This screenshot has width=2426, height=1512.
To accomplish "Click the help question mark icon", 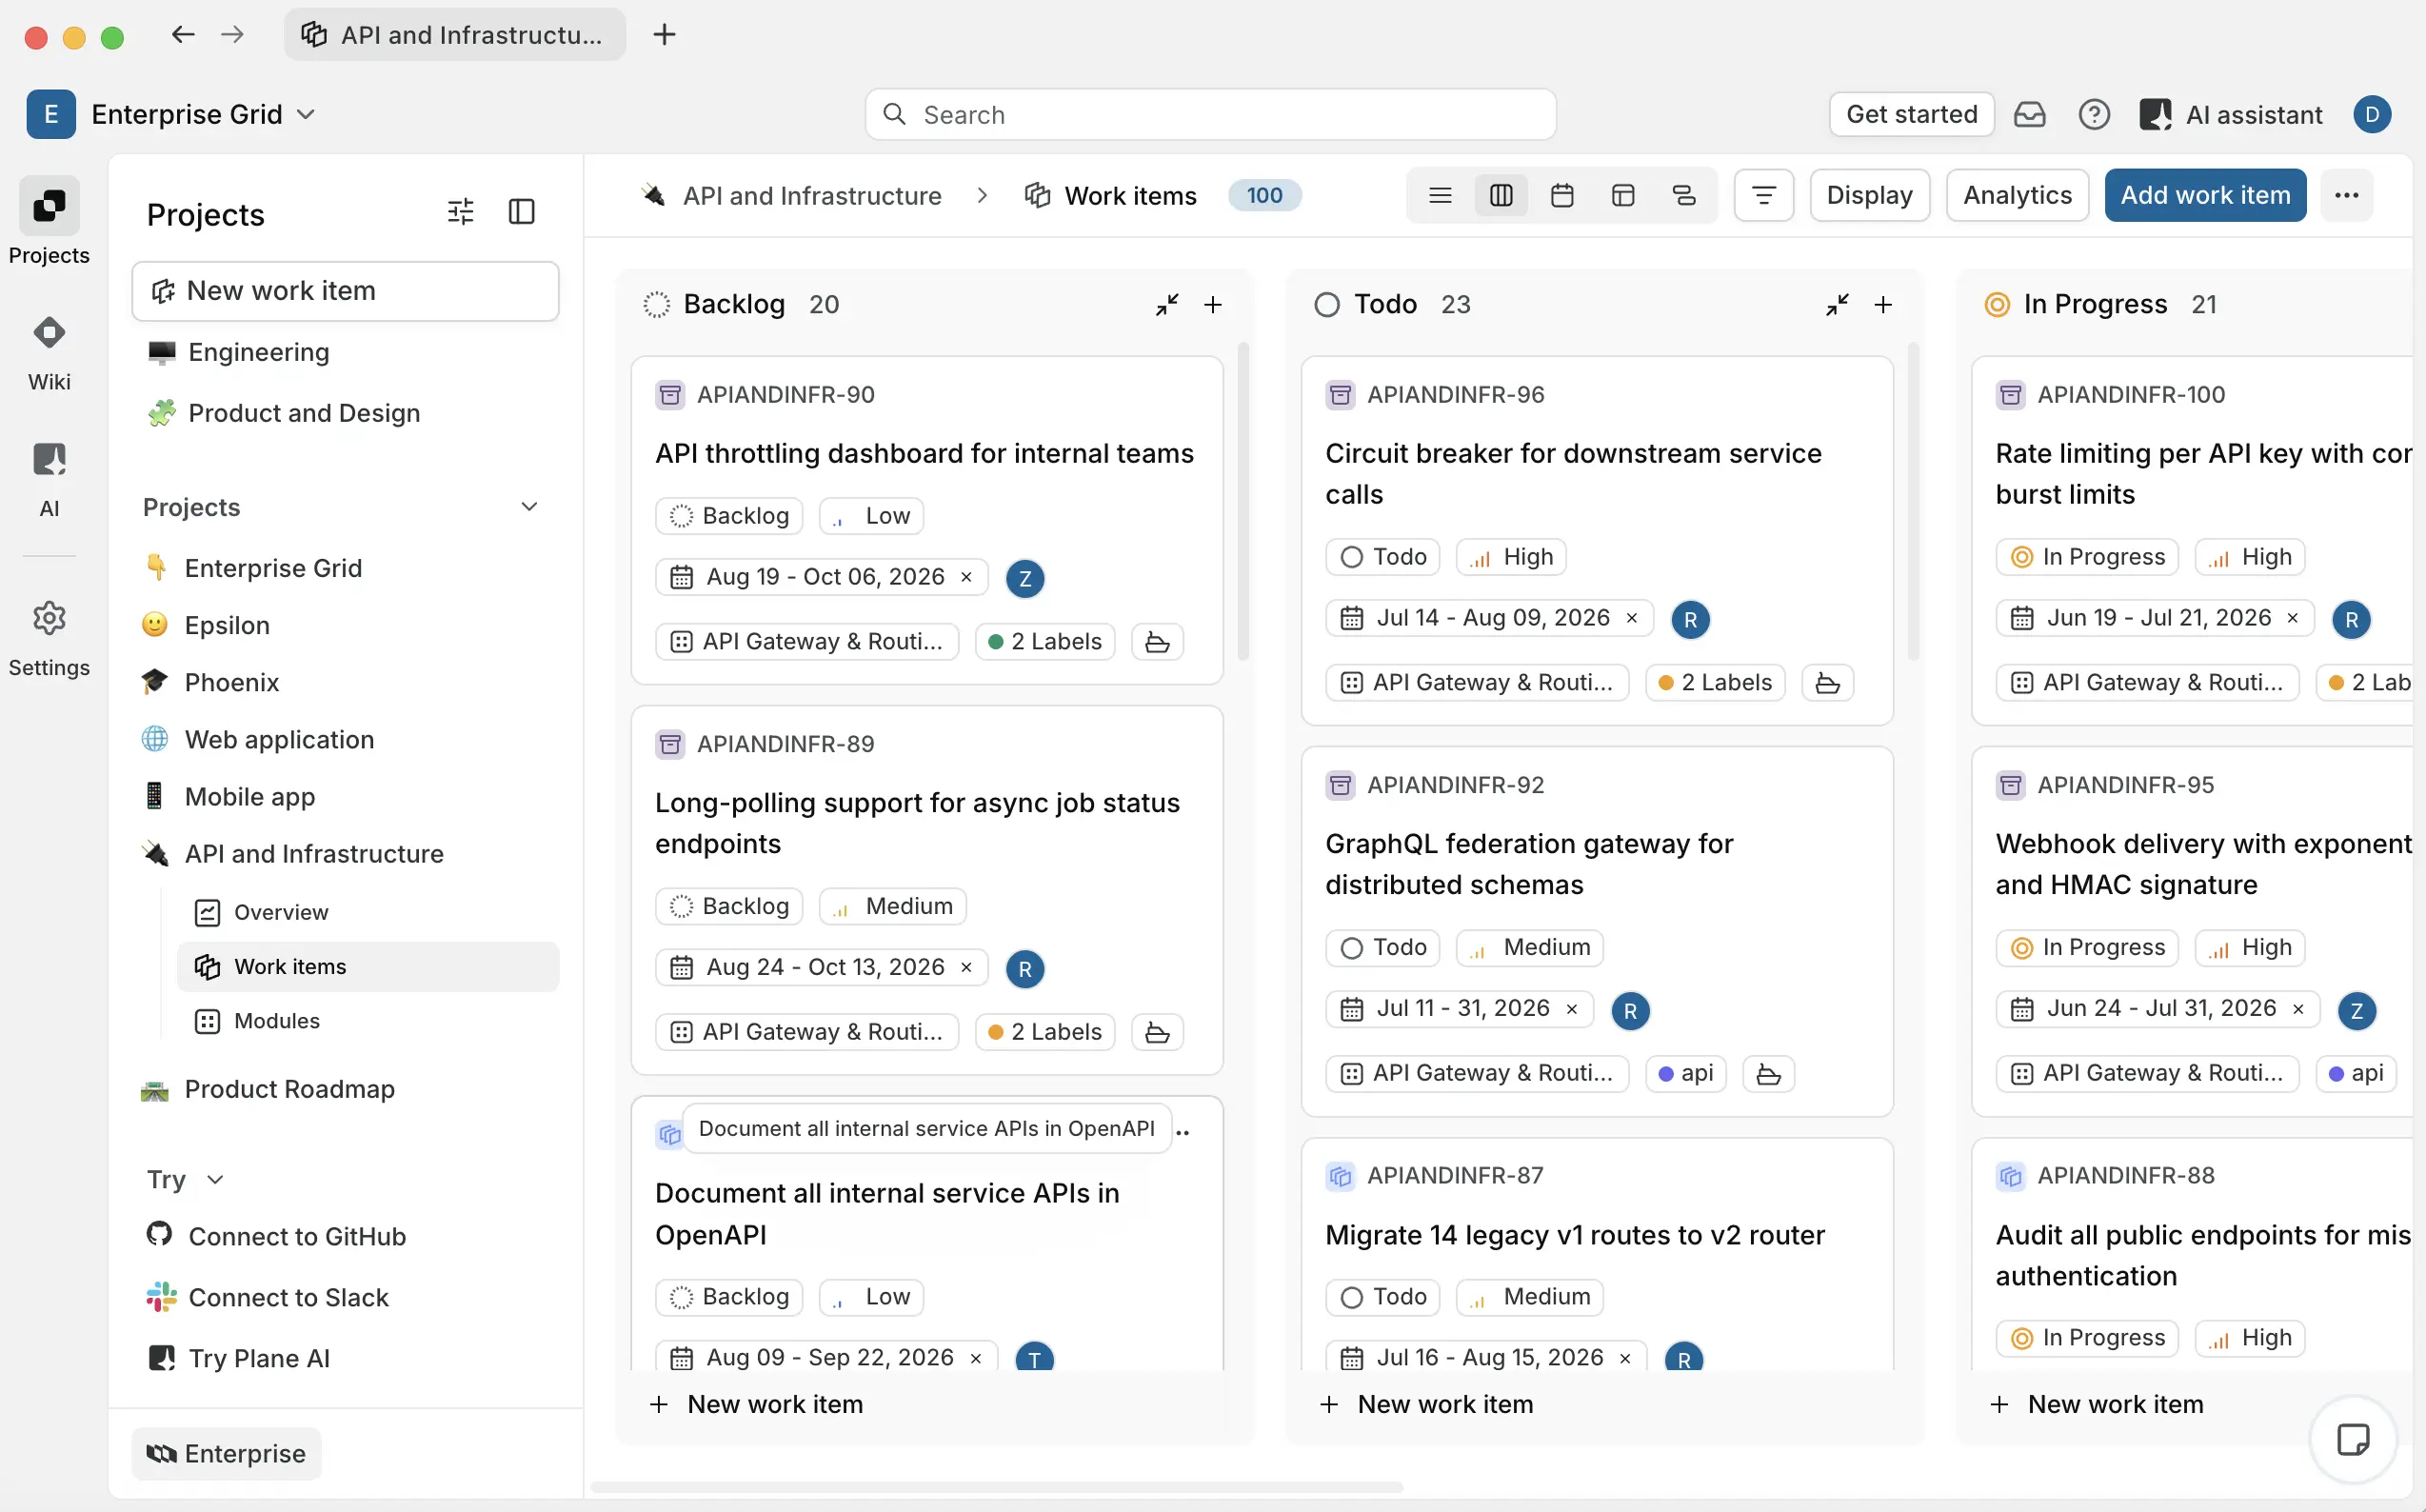I will coord(2094,115).
